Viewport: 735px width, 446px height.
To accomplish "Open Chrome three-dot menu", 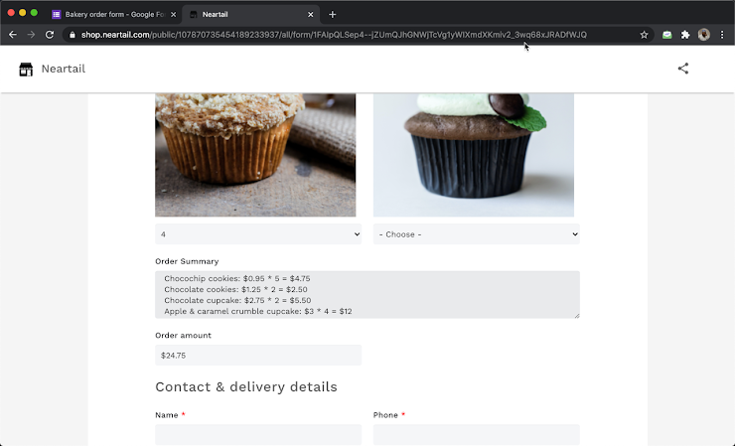I will 722,35.
